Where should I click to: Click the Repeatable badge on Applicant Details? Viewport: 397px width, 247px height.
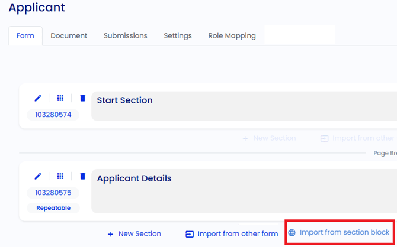tap(53, 208)
